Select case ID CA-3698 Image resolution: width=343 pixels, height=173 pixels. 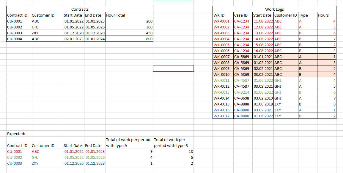coord(243,98)
